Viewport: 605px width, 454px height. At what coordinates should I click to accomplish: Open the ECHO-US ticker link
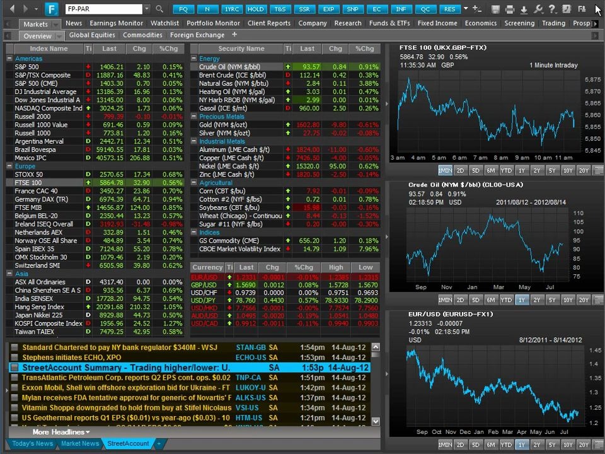(x=251, y=357)
